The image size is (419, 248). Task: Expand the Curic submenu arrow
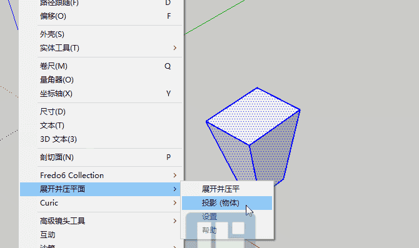click(174, 203)
